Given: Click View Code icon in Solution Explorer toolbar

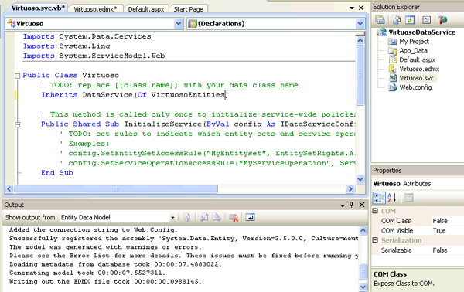Looking at the screenshot, I should pos(426,20).
